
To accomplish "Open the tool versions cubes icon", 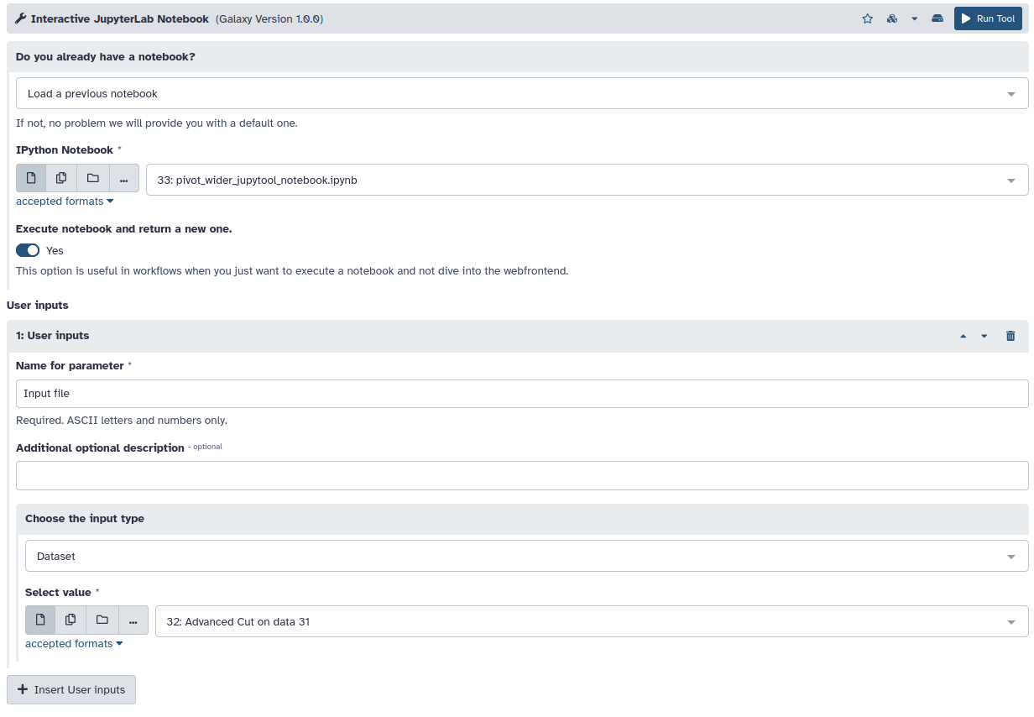I will click(892, 18).
